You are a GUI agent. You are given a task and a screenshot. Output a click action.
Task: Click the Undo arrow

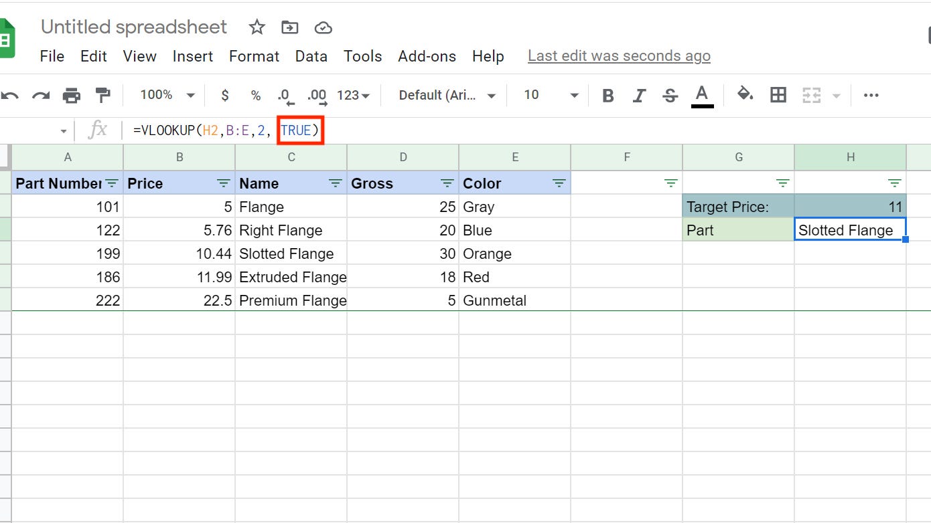click(x=10, y=96)
